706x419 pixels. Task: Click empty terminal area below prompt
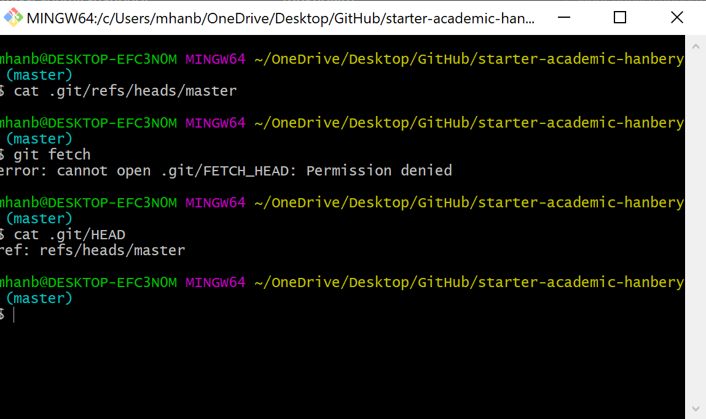click(307, 368)
